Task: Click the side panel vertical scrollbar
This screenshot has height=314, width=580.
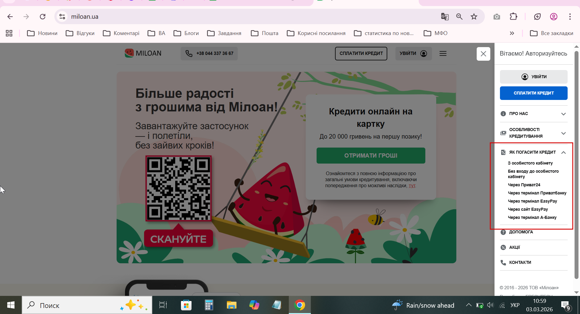Action: (576, 165)
